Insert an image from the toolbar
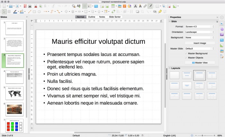 (x=120, y=6)
